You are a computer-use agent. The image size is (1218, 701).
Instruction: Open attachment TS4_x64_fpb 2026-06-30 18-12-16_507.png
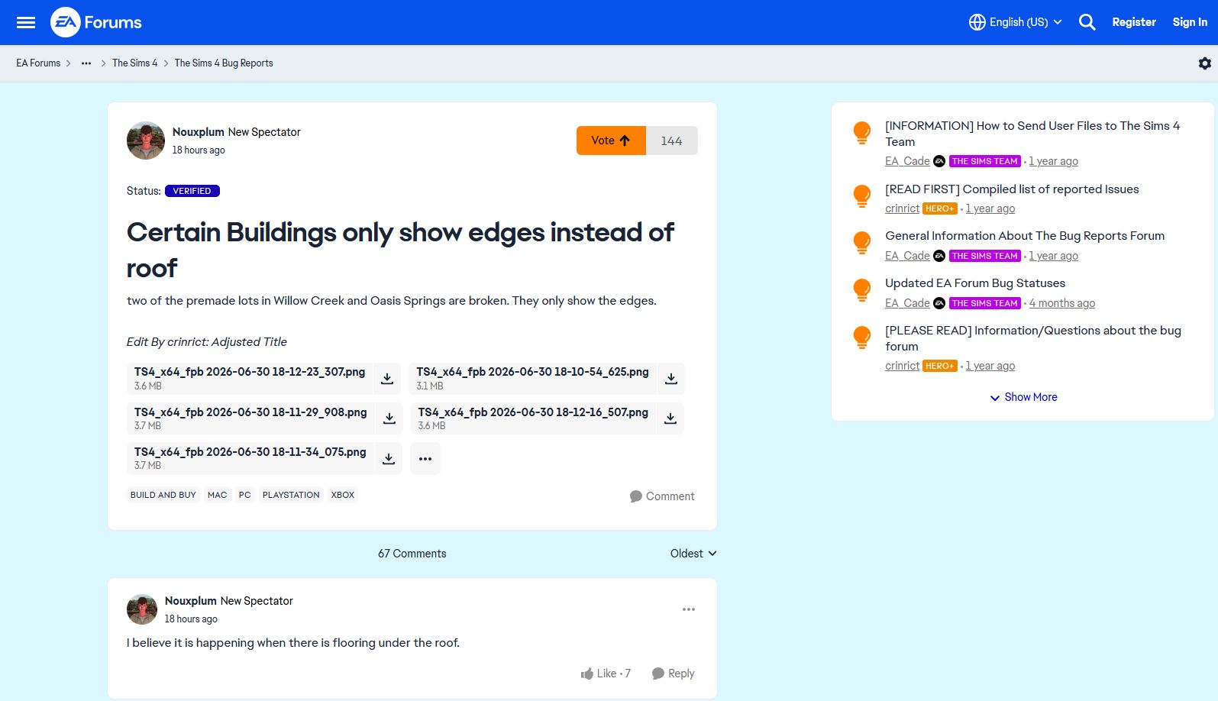pos(533,418)
